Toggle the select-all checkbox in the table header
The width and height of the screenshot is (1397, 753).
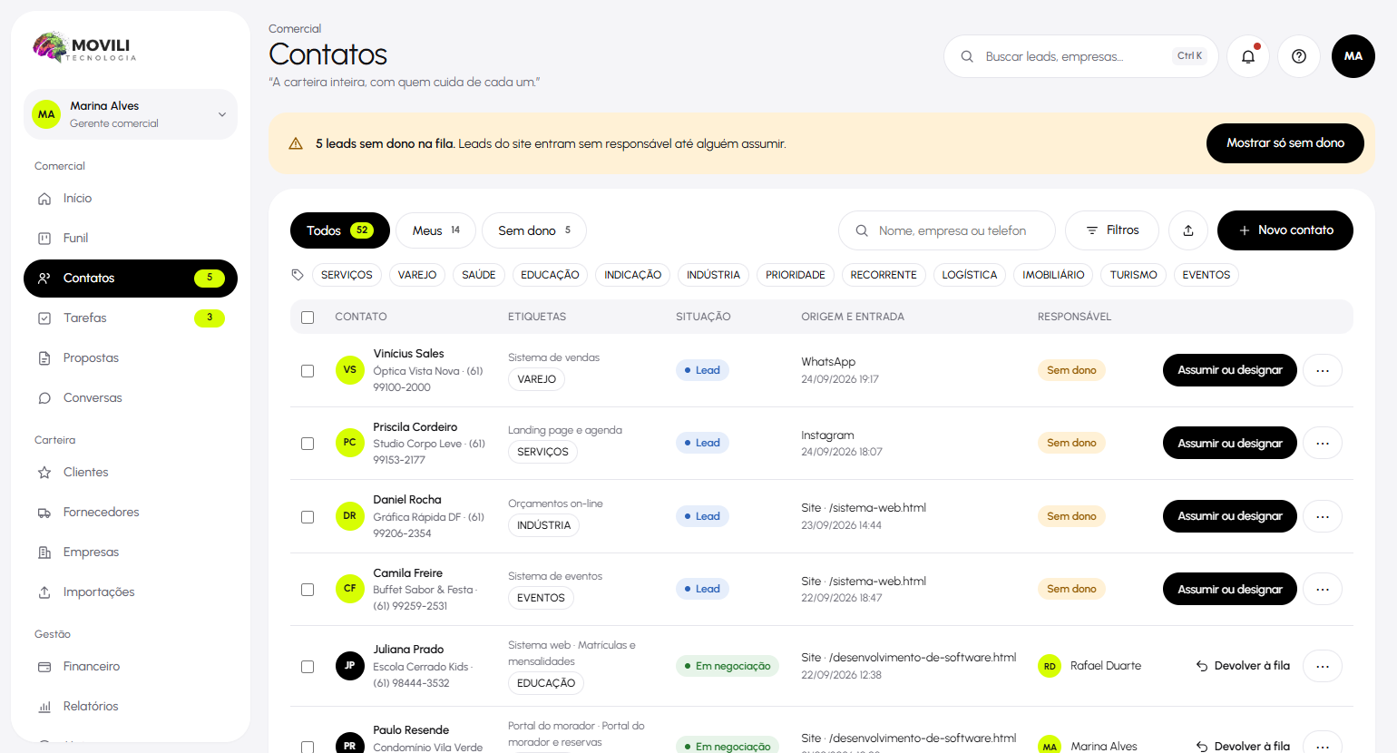click(x=308, y=318)
